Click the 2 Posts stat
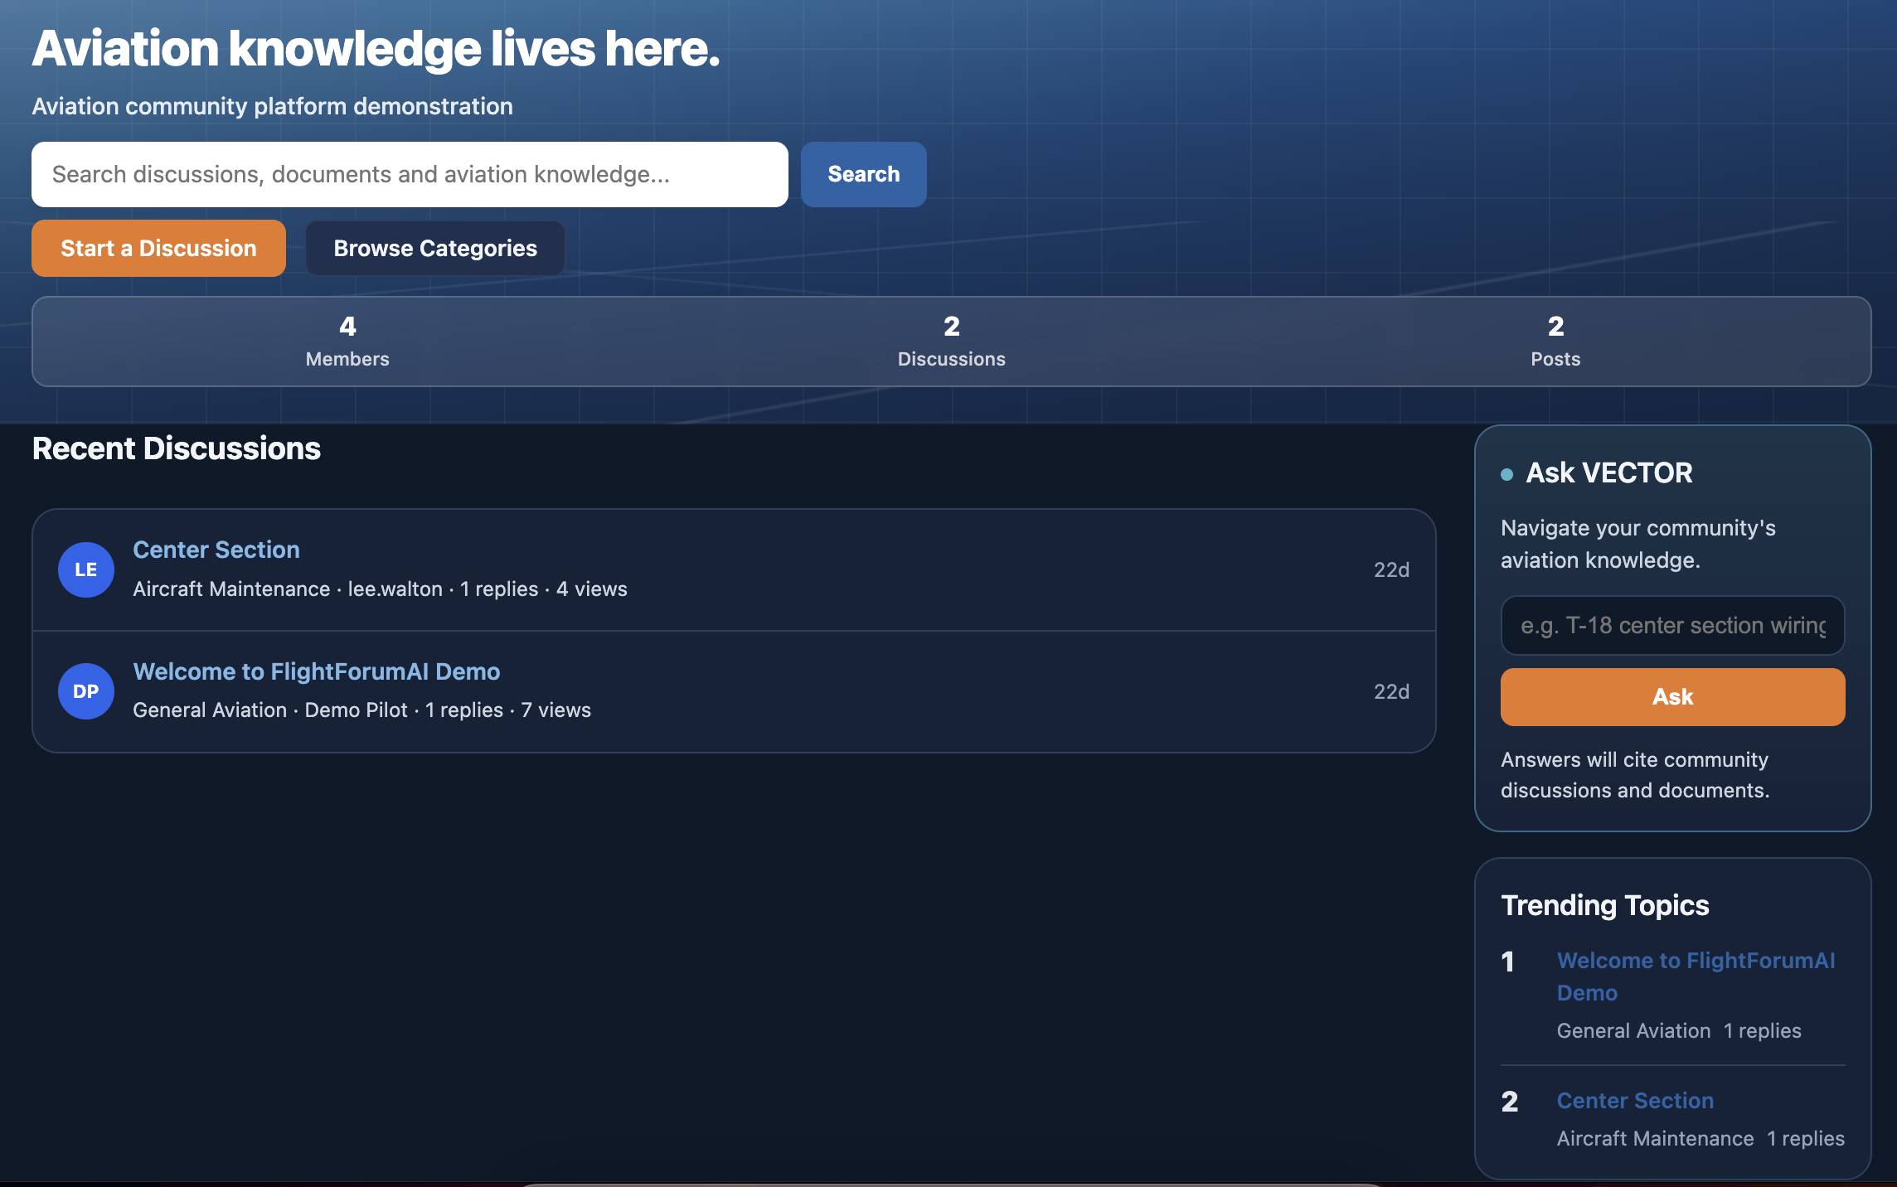The image size is (1897, 1187). (1555, 342)
